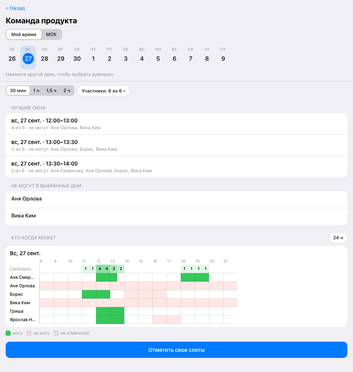The image size is (353, 372).
Task: Click the free count 2 at 13:30
Action: [x=121, y=269]
